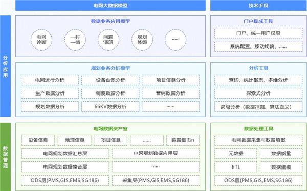Open the 设备台账分析 box
Viewport: 307px width, 191px height.
(111, 80)
